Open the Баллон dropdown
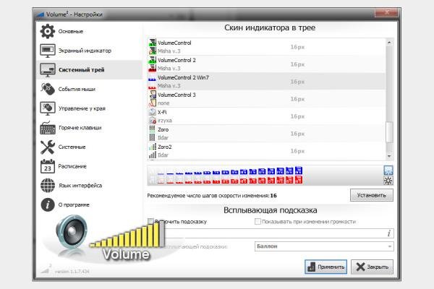 pyautogui.click(x=324, y=246)
